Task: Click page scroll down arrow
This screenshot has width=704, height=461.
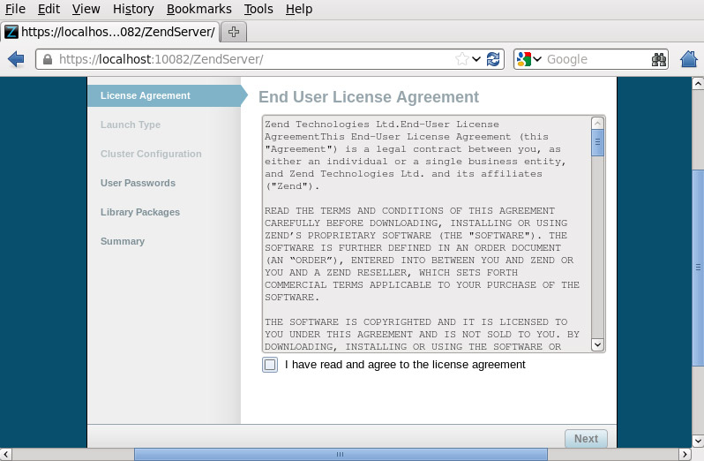Action: click(698, 441)
